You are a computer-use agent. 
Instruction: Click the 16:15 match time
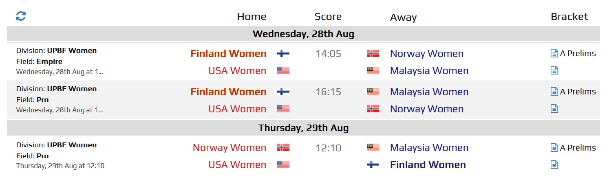[x=328, y=92]
